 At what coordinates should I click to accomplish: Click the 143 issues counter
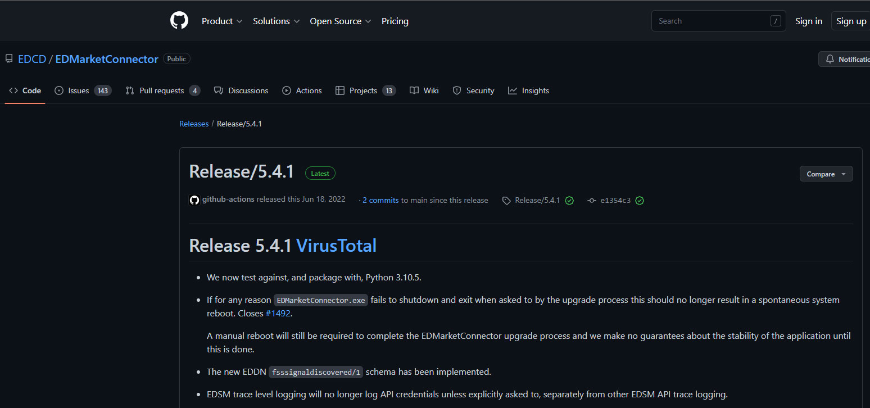(x=102, y=90)
